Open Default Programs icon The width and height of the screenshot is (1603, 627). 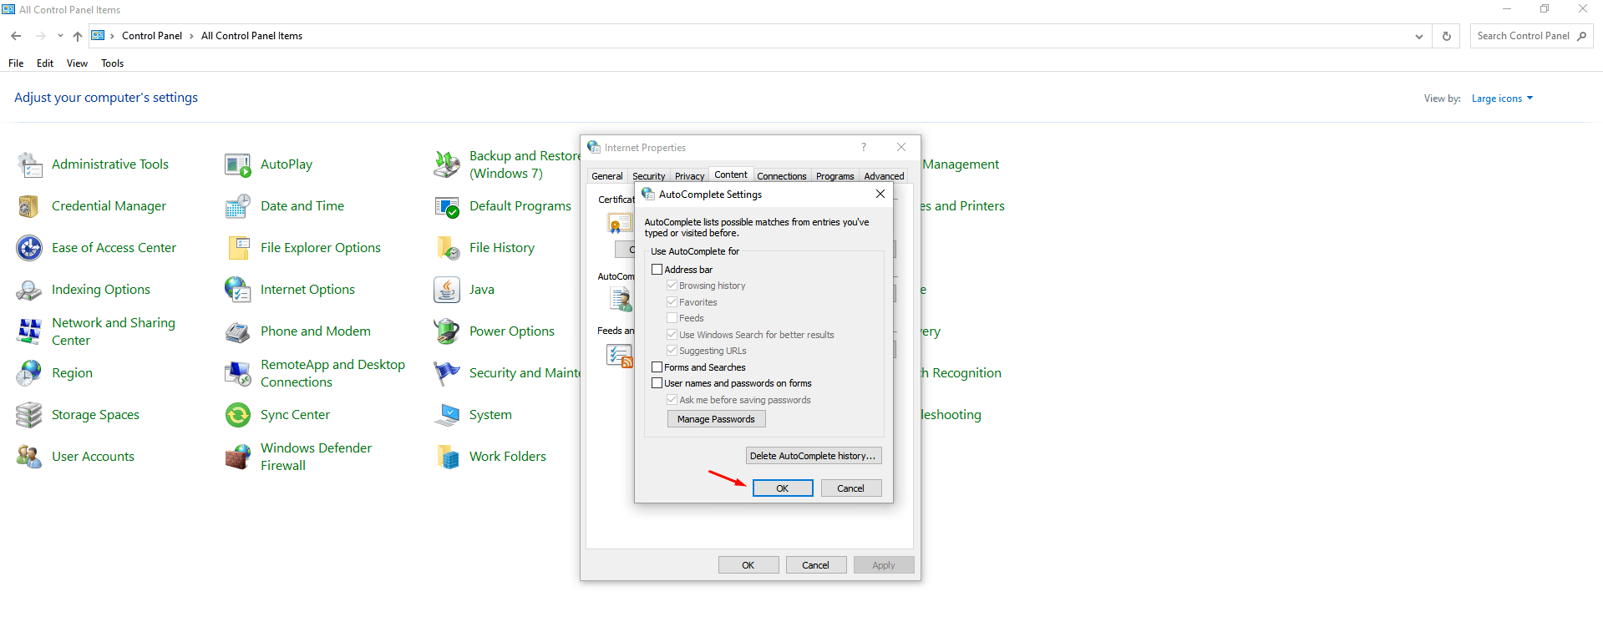(447, 206)
